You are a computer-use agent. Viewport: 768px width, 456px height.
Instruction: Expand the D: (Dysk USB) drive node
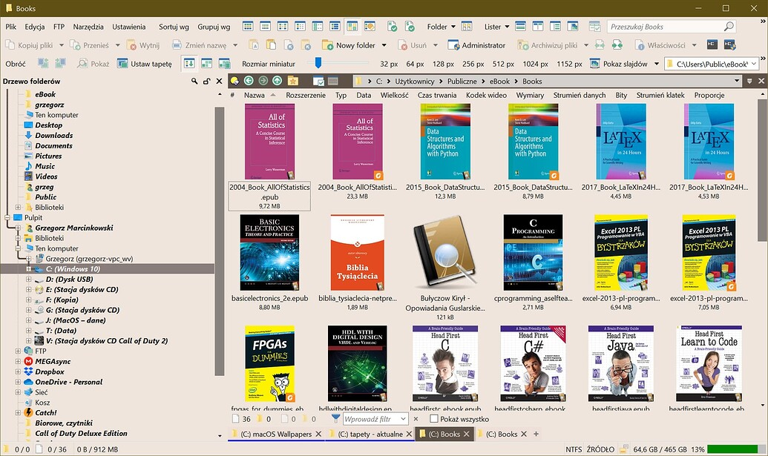click(x=28, y=279)
